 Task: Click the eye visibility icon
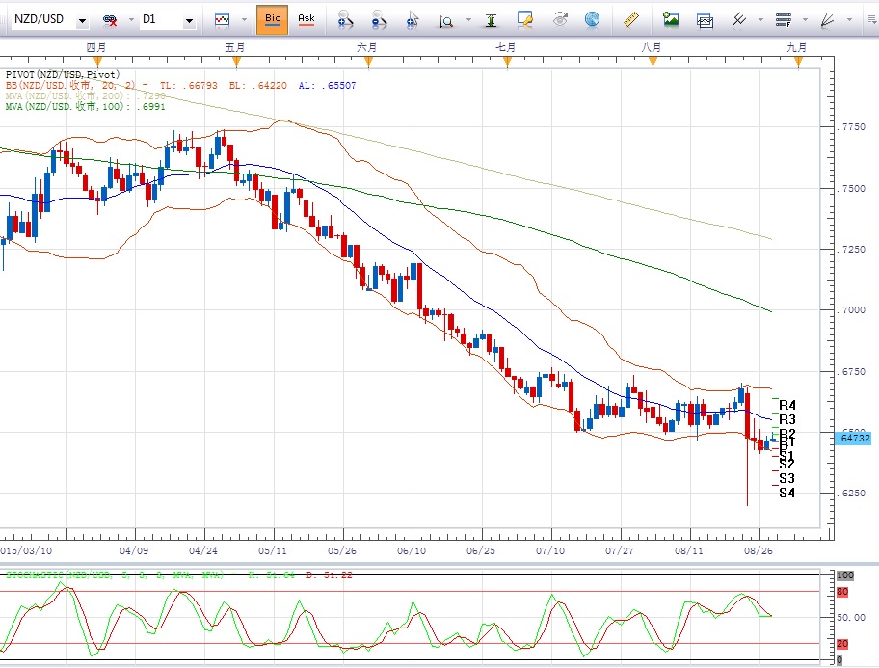tap(559, 20)
